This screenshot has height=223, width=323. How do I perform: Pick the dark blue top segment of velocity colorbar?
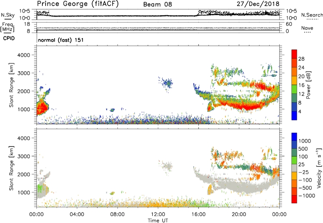point(294,137)
